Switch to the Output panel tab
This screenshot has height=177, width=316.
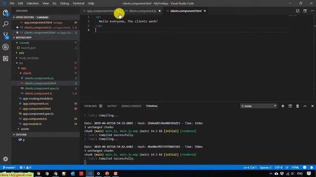pos(112,106)
